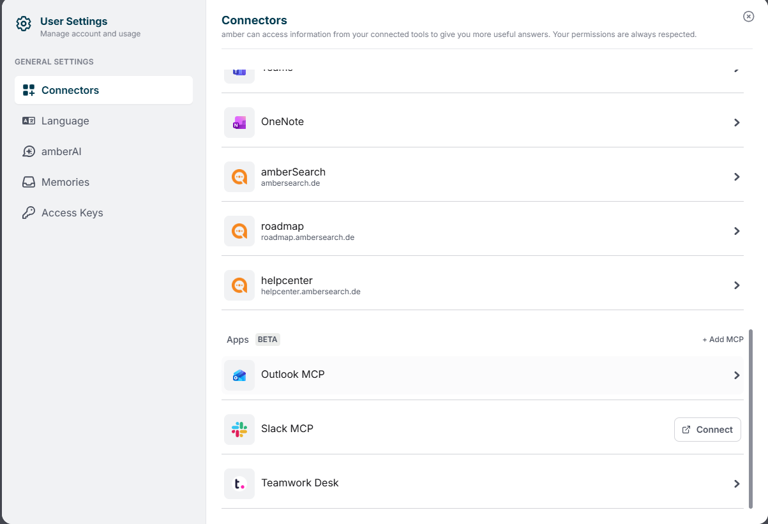Click the Apps section heading
The height and width of the screenshot is (524, 768).
[x=237, y=340]
